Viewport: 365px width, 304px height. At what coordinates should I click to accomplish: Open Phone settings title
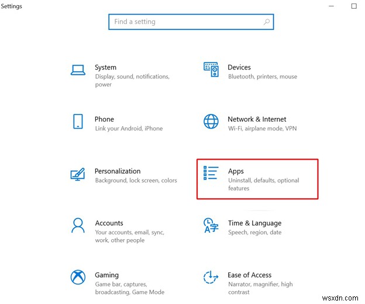point(104,119)
